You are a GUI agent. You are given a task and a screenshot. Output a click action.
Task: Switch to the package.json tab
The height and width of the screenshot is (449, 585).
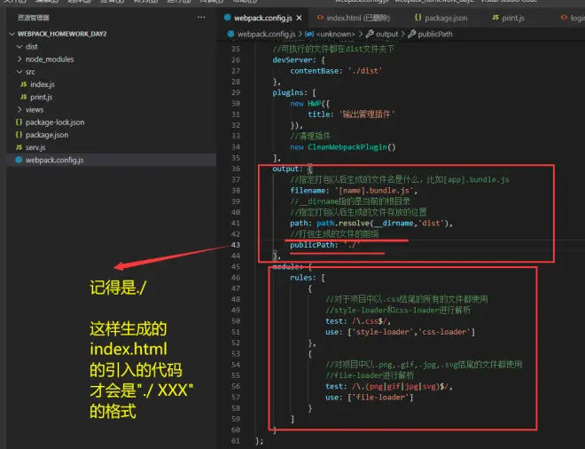tap(446, 18)
